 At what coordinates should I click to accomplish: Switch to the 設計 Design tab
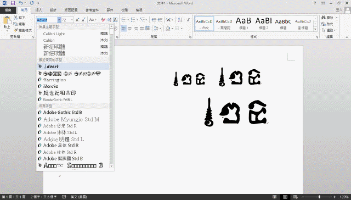click(53, 10)
